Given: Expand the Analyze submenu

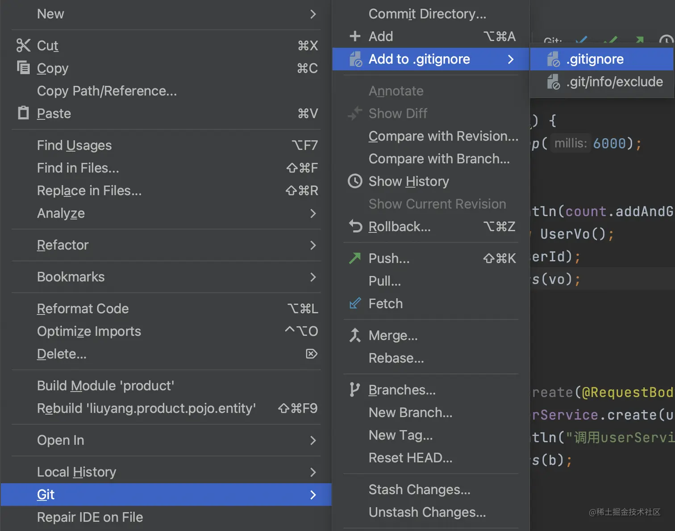Looking at the screenshot, I should click(313, 213).
